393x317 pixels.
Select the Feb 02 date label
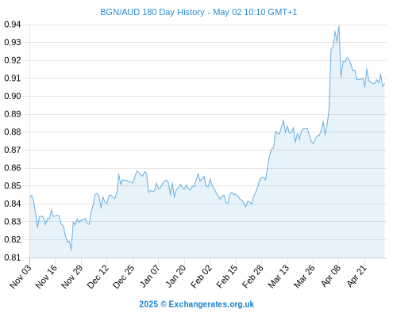201,277
